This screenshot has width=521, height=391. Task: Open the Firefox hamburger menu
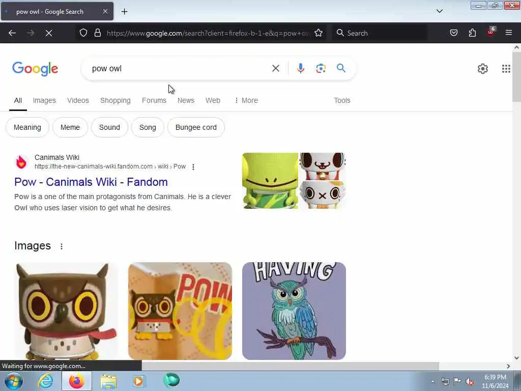tap(508, 33)
